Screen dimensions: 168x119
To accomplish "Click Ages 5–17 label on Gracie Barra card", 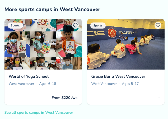I will tap(130, 84).
